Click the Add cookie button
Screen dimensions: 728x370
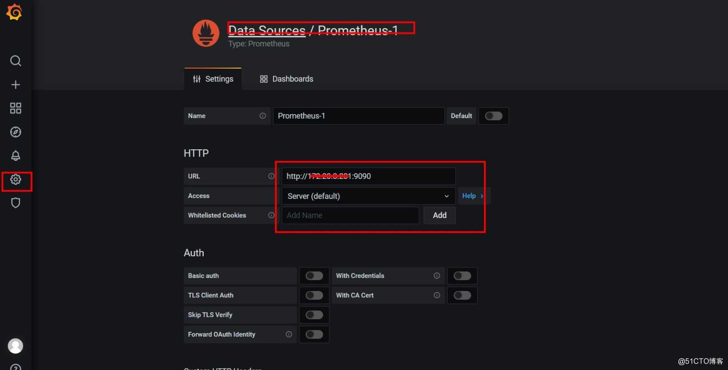pos(440,215)
